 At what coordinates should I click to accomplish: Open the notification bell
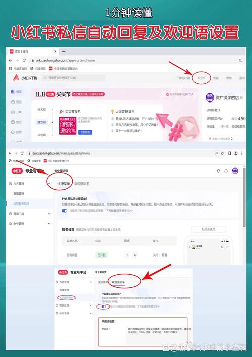pyautogui.click(x=226, y=171)
